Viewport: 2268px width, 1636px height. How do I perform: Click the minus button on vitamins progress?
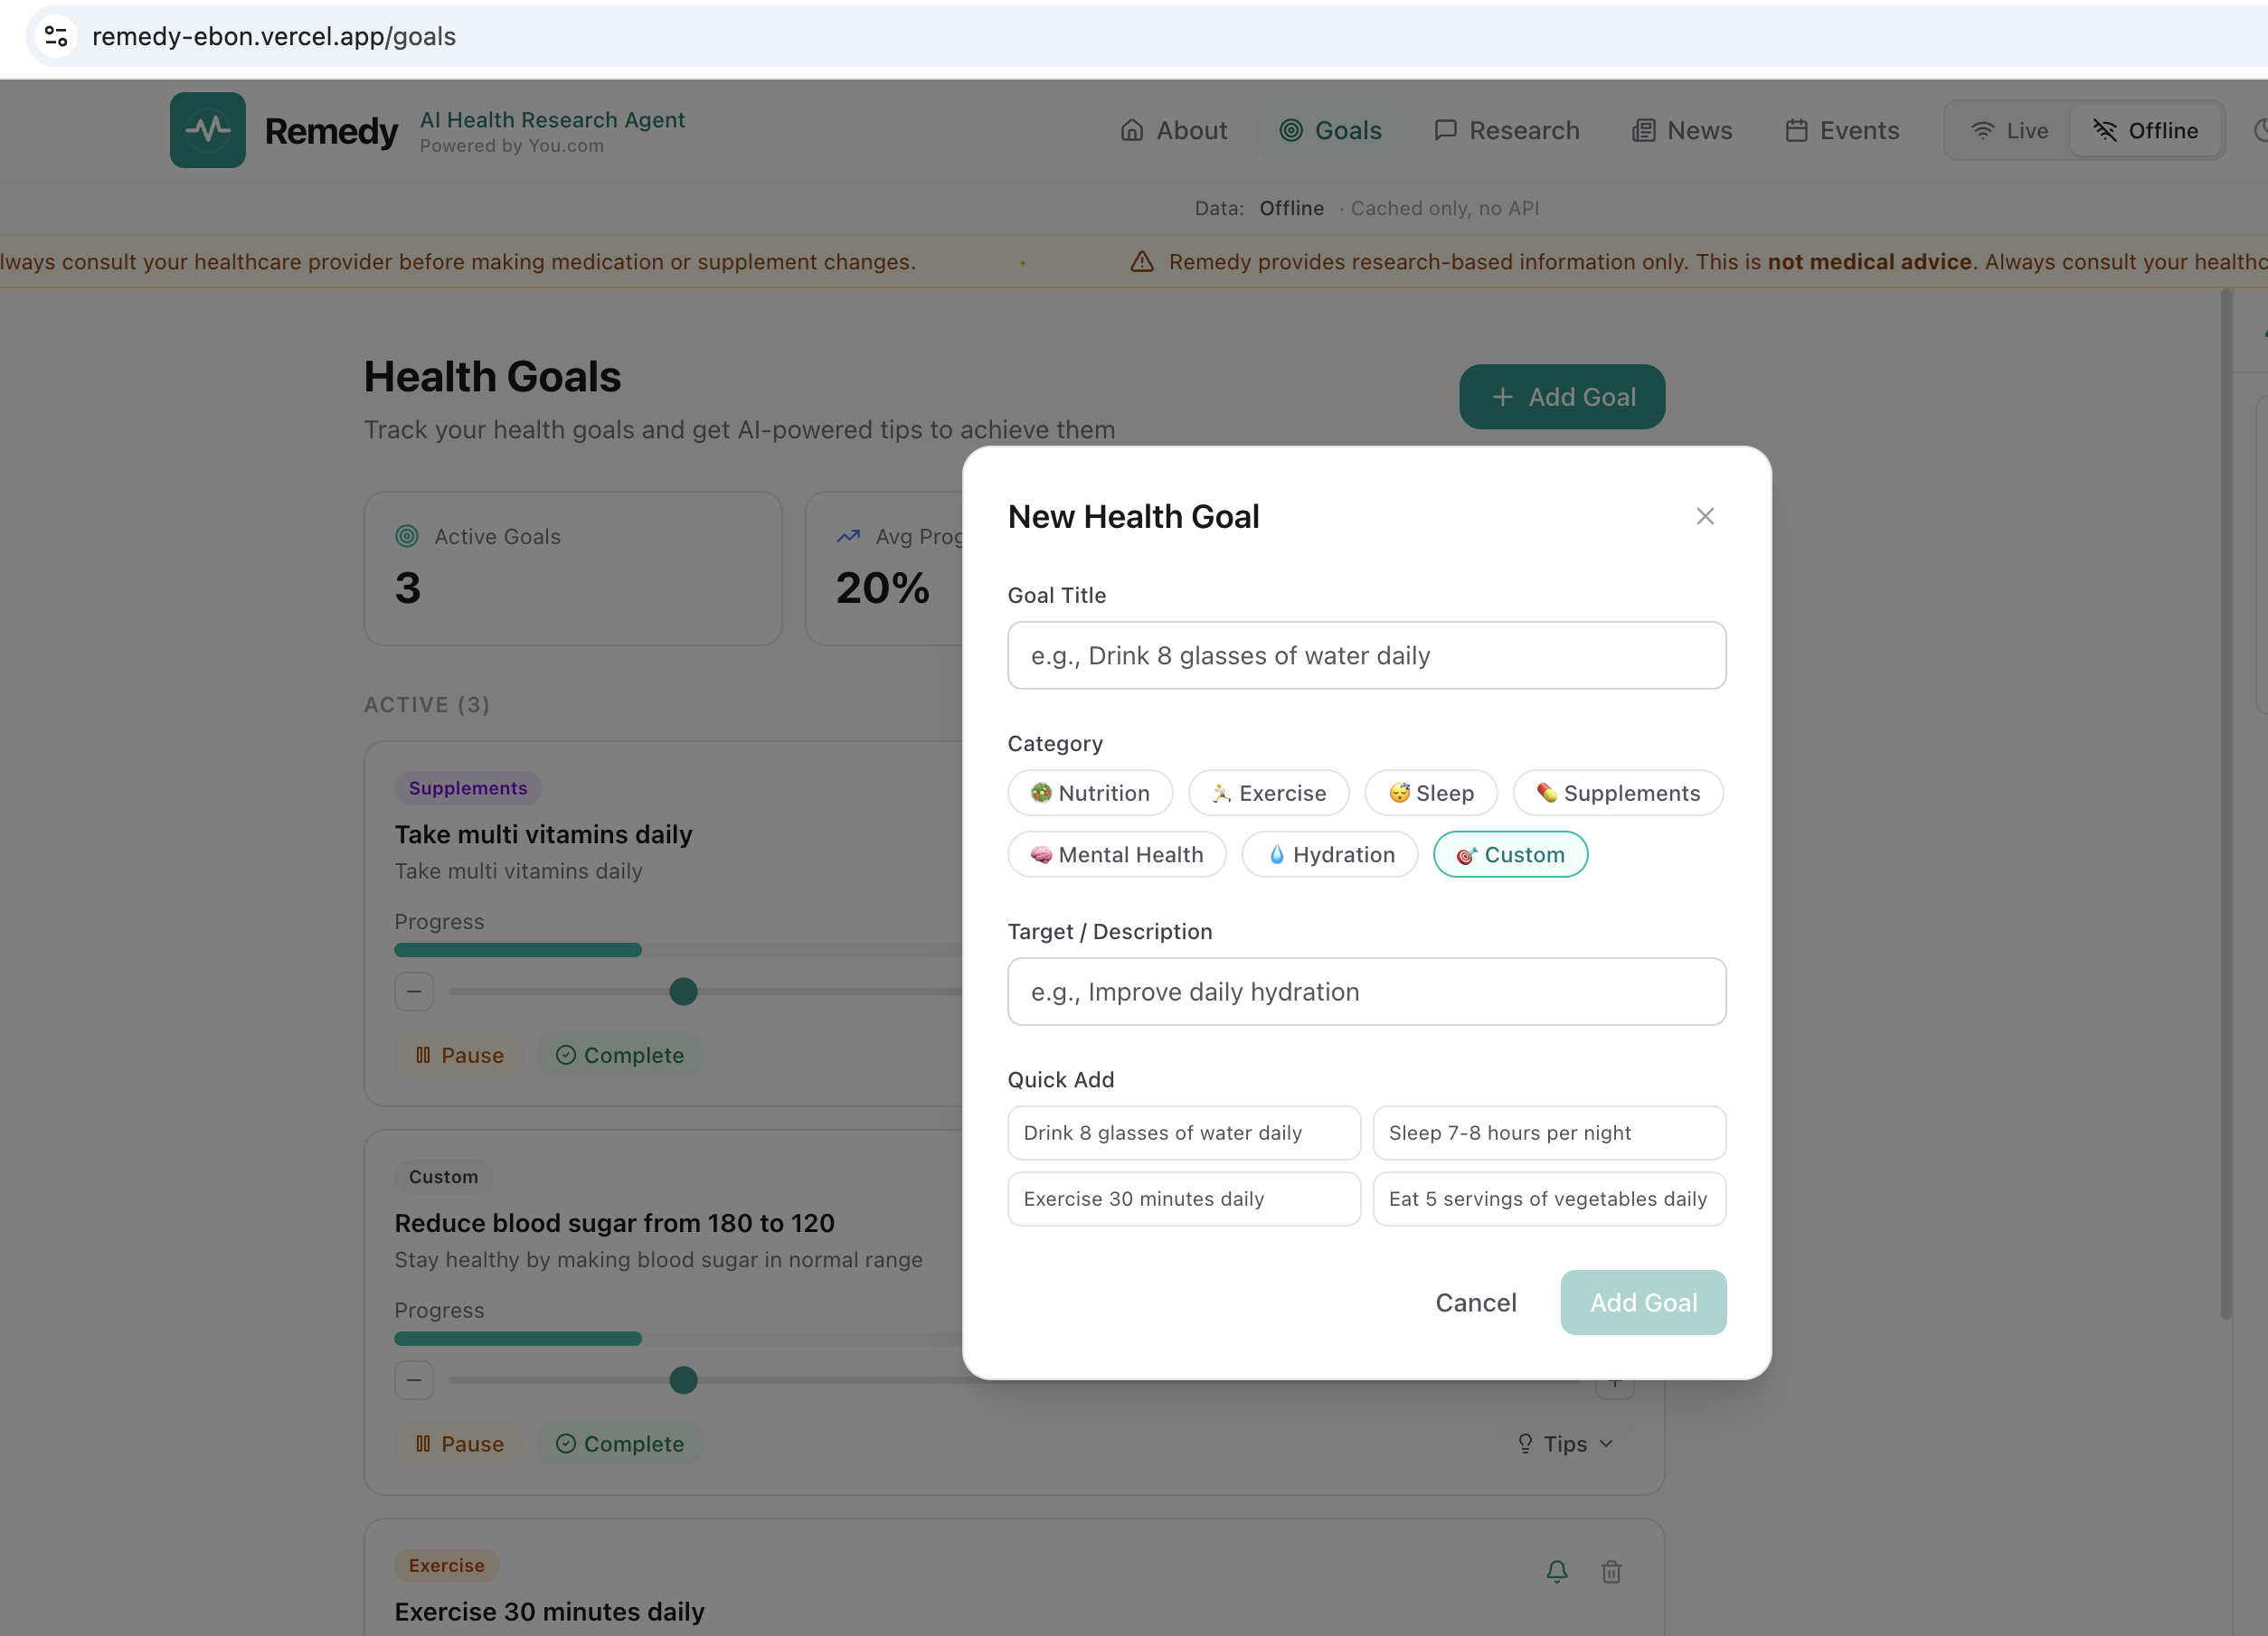[413, 992]
